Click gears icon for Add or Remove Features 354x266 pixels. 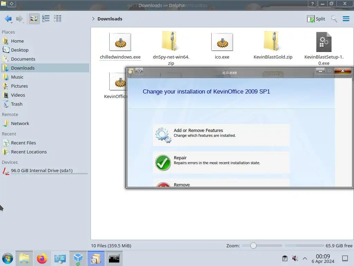click(x=163, y=135)
